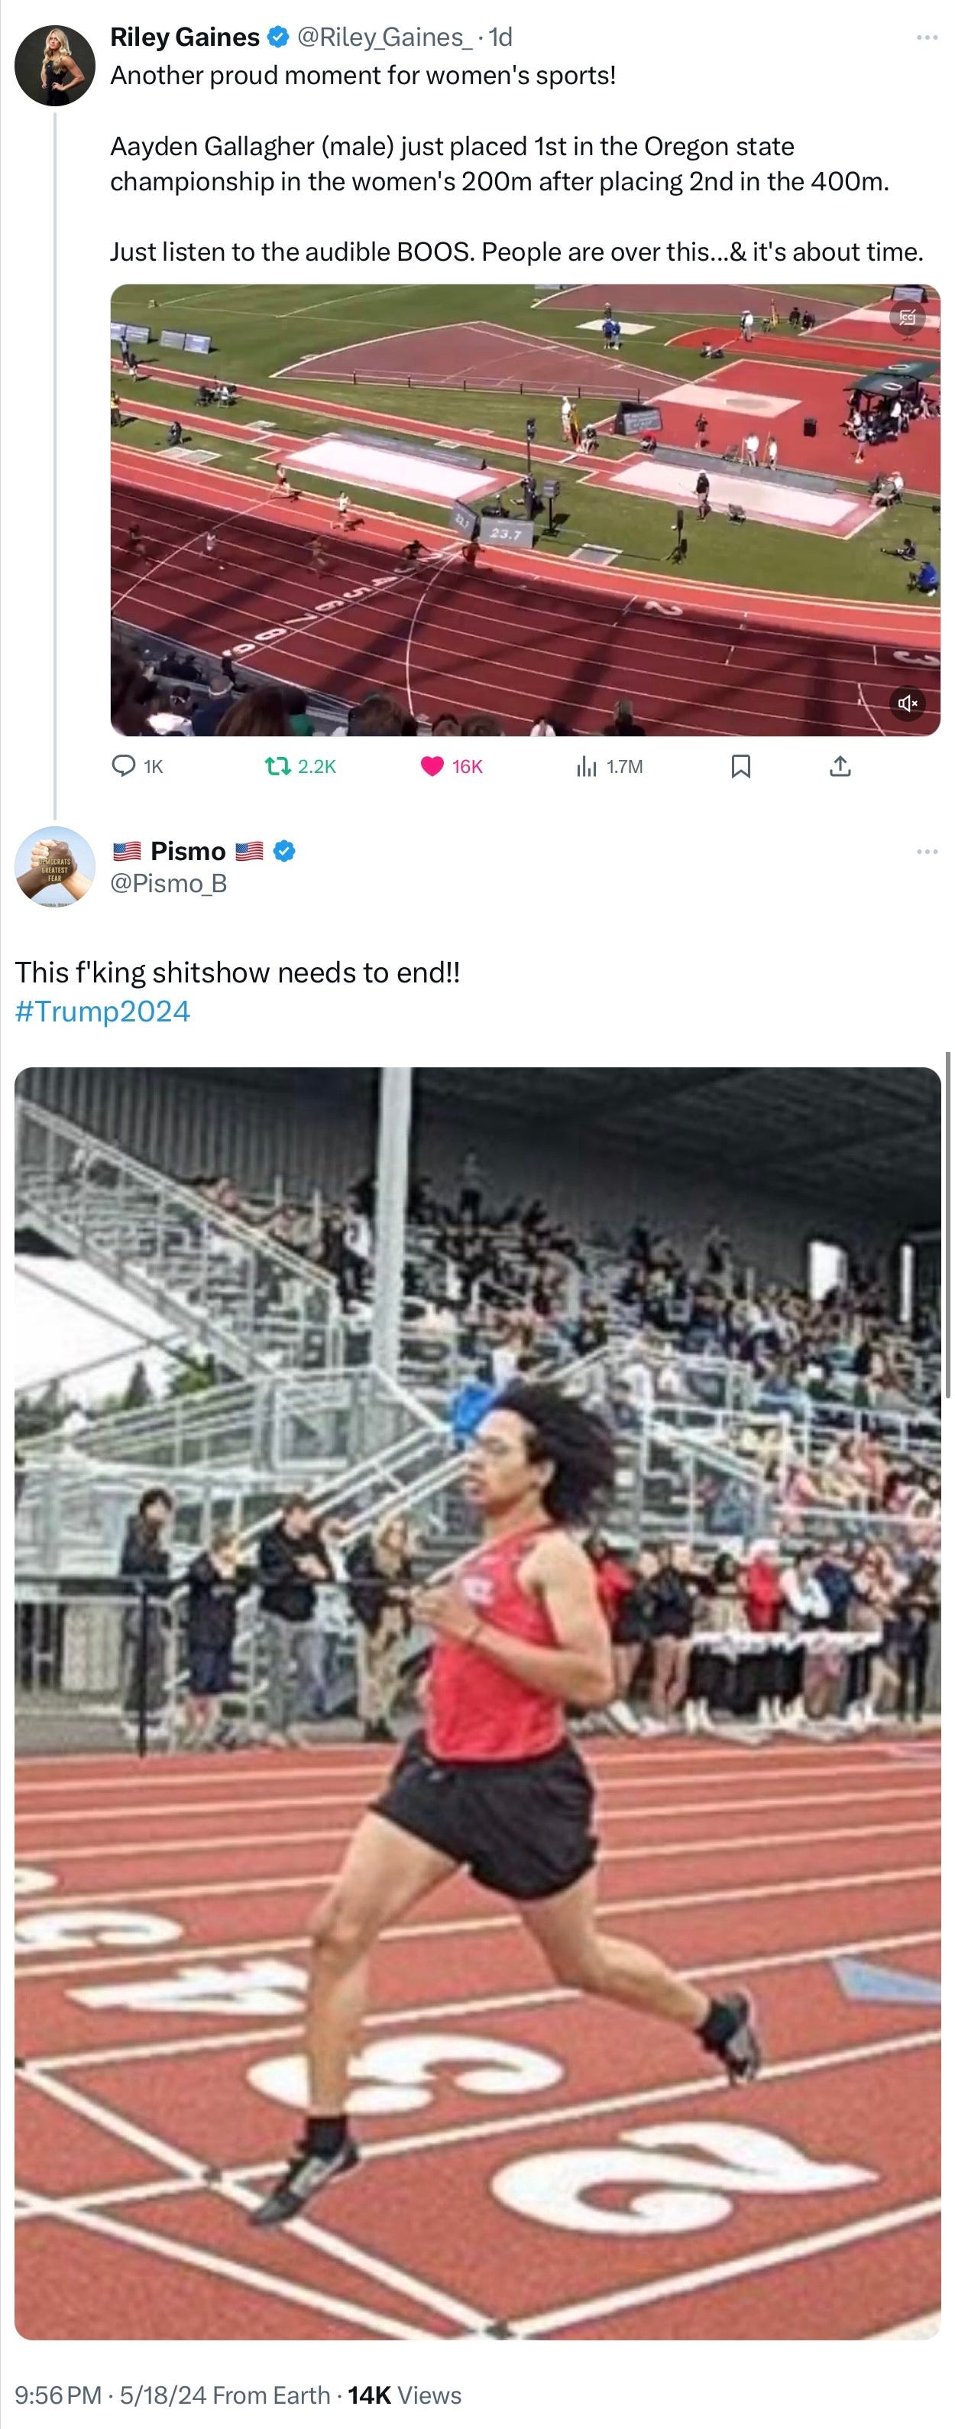The image size is (955, 2429).
Task: Play the track race video
Action: pos(526,509)
